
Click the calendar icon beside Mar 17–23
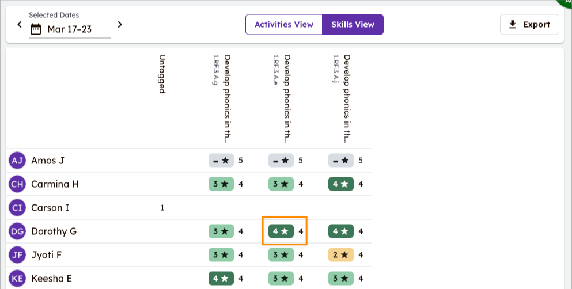(36, 29)
